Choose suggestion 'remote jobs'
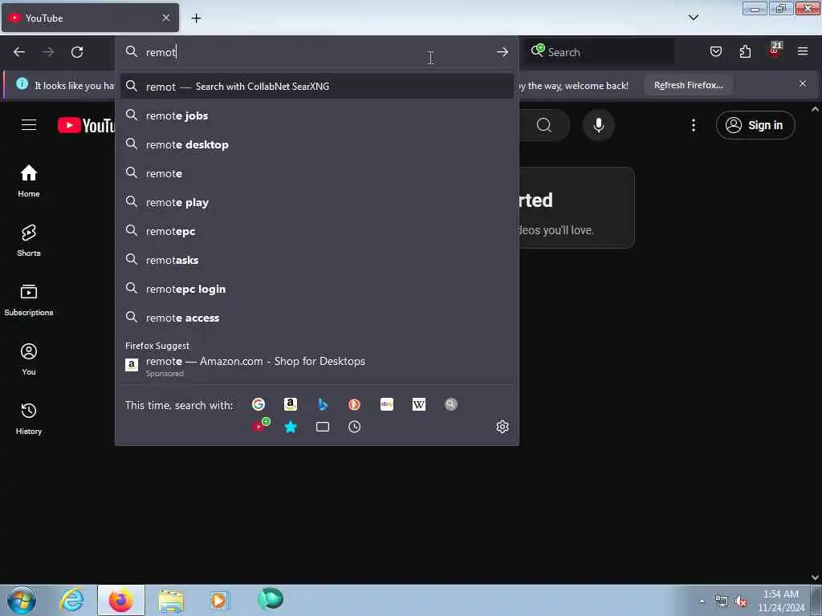 (316, 115)
